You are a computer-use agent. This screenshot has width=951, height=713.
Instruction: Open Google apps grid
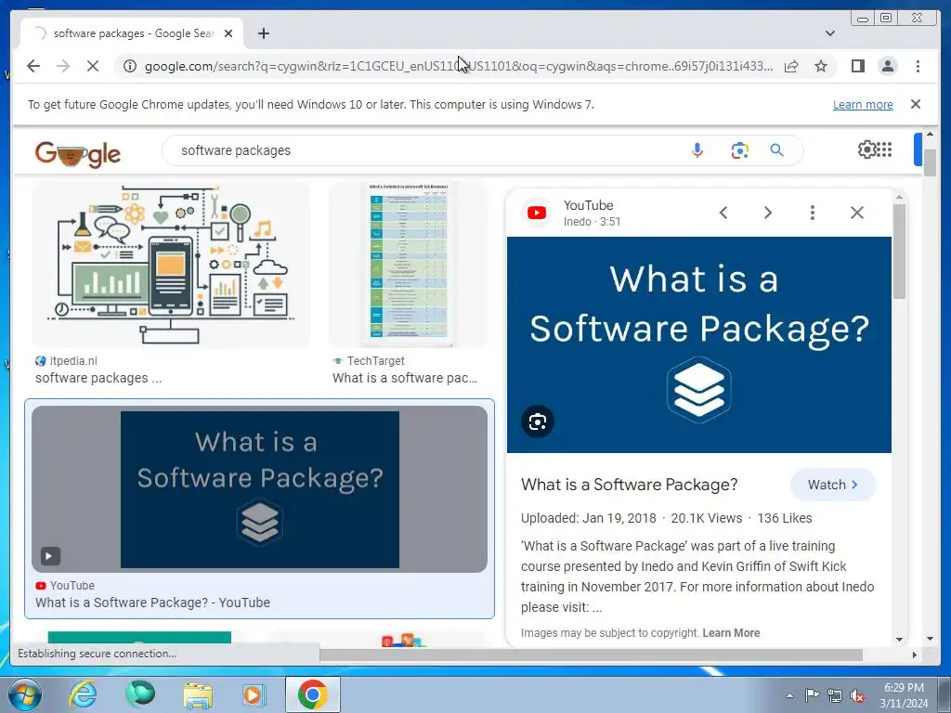(x=885, y=149)
